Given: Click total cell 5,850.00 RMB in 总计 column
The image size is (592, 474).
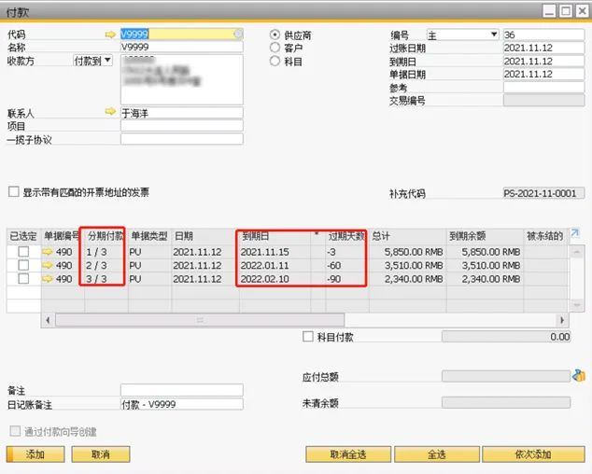Looking at the screenshot, I should 407,252.
